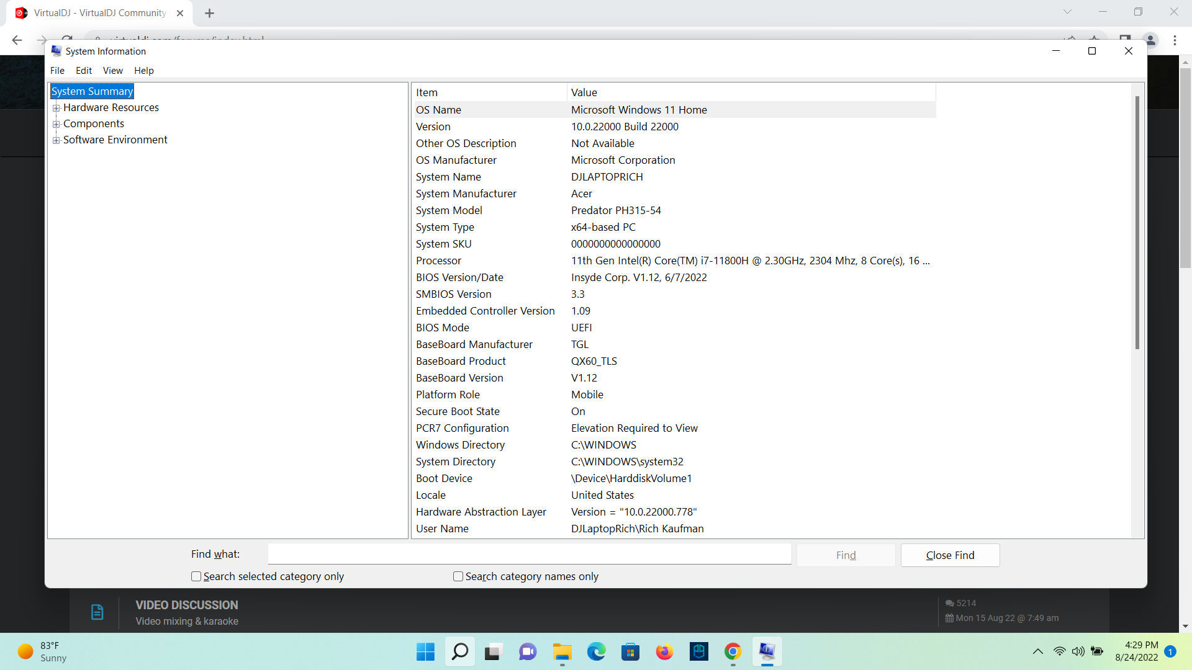The height and width of the screenshot is (670, 1192).
Task: Select the Software Environment tree label
Action: tap(115, 140)
